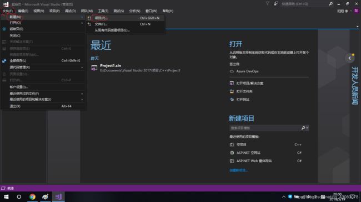The width and height of the screenshot is (361, 202).
Task: Click the signed-in user avatar
Action: (x=357, y=11)
